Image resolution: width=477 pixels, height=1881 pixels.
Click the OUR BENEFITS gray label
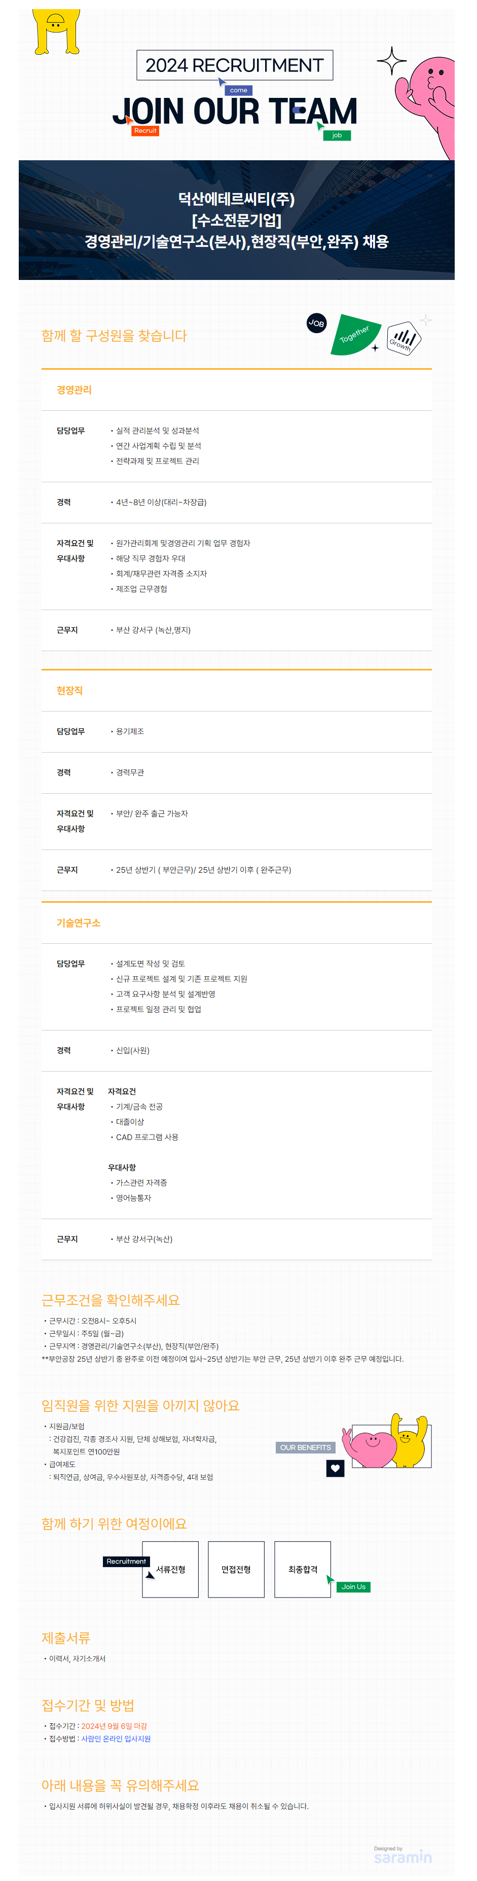point(306,1447)
